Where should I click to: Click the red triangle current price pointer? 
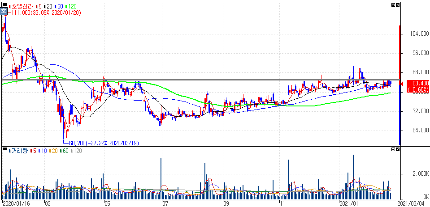point(403,84)
